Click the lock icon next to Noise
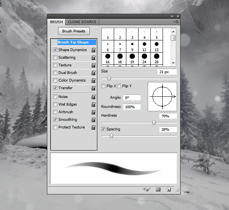 coord(94,97)
